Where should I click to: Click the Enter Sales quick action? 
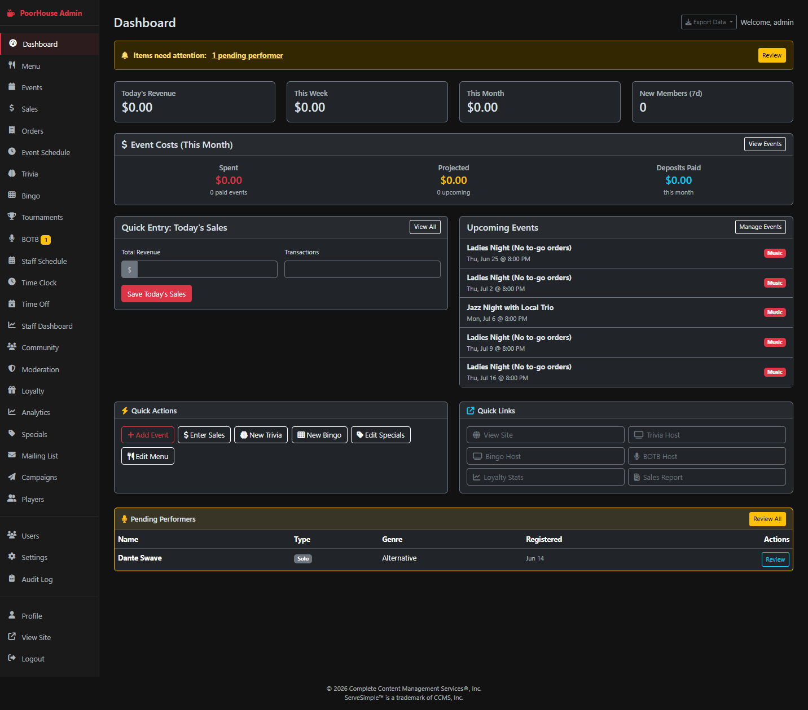(204, 435)
